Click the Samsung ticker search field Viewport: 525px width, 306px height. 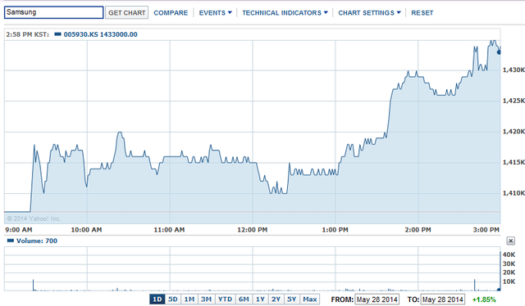point(53,12)
